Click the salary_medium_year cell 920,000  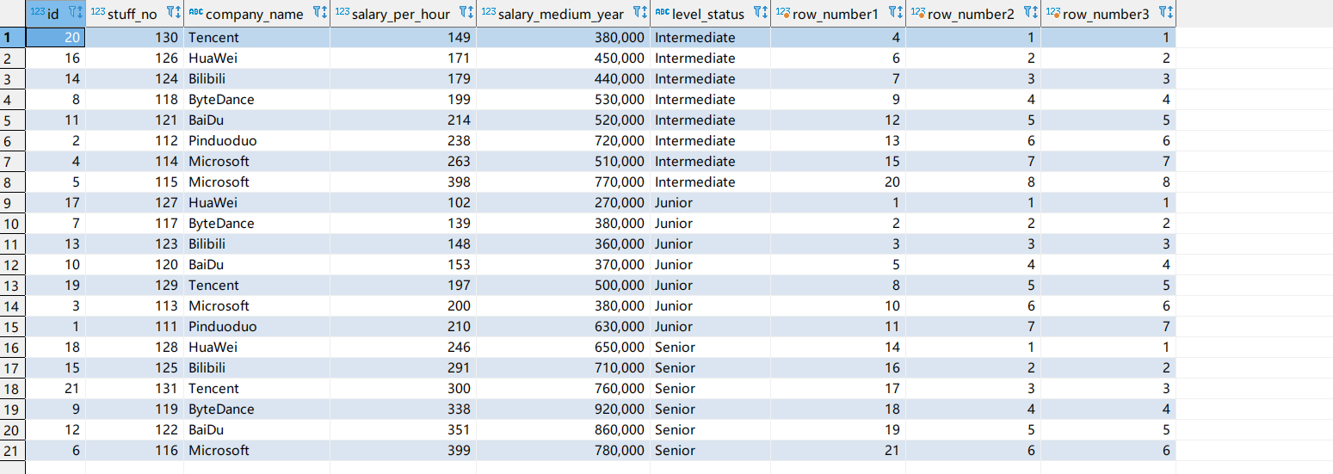point(563,409)
